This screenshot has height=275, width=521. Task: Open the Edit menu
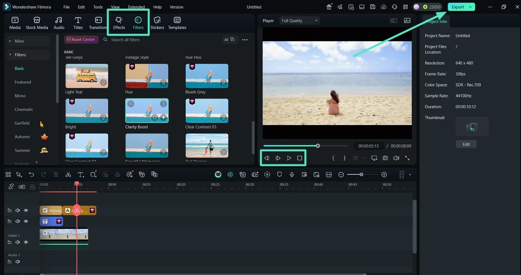coord(81,7)
